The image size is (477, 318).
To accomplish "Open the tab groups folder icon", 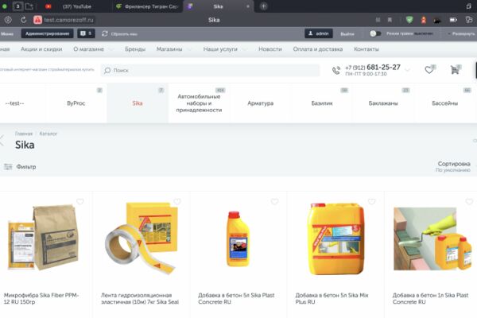I will (x=29, y=6).
